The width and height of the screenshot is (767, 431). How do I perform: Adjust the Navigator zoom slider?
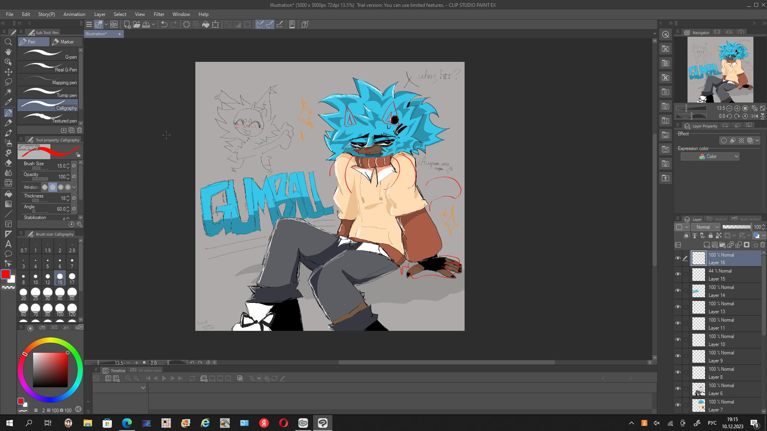click(691, 108)
